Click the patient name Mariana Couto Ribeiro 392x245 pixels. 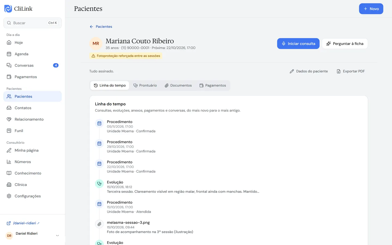140,41
